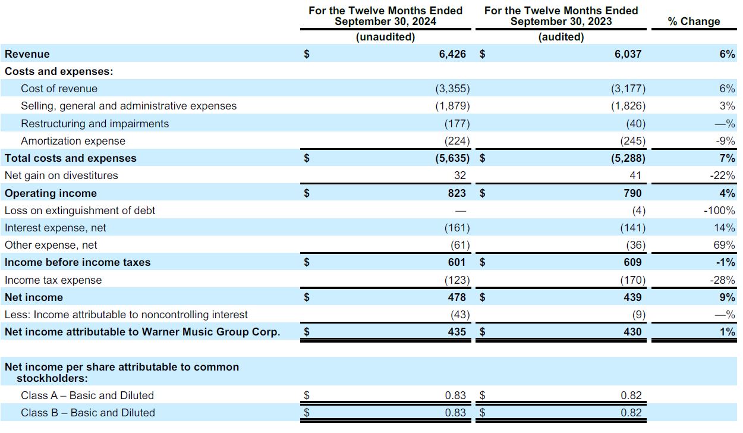Select the Operating income figure 823
The image size is (743, 433).
pos(458,193)
